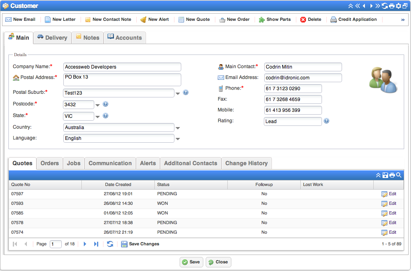The image size is (411, 271).
Task: Open the Change History tab
Action: click(246, 163)
